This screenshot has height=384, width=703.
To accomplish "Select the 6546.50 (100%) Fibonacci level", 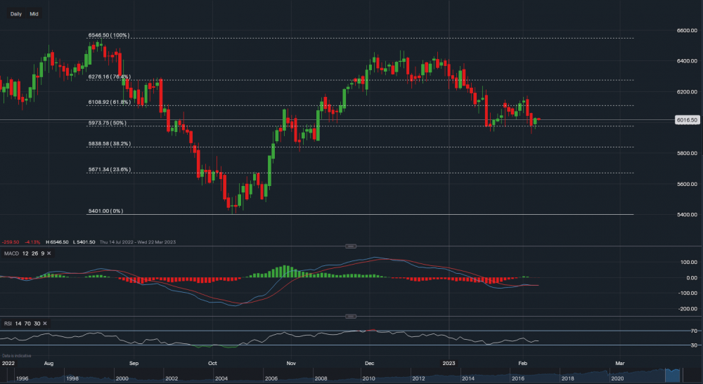I will (108, 35).
